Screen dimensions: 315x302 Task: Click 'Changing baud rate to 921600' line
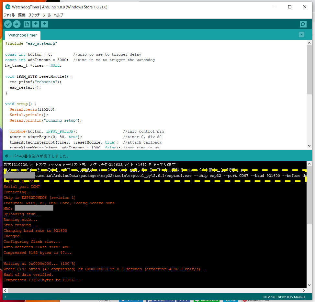(x=35, y=231)
